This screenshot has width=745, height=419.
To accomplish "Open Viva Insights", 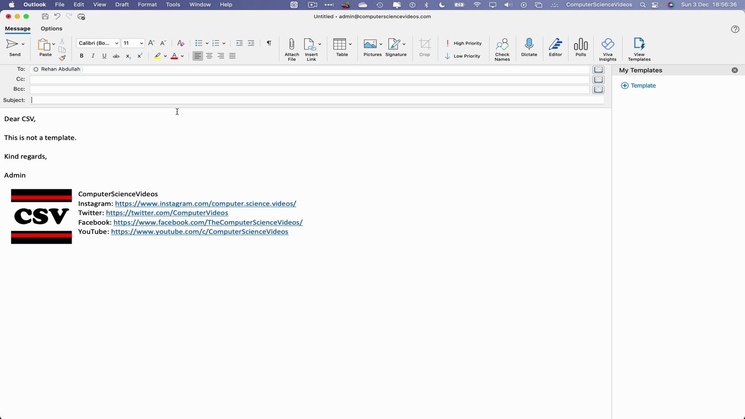I will 608,44.
